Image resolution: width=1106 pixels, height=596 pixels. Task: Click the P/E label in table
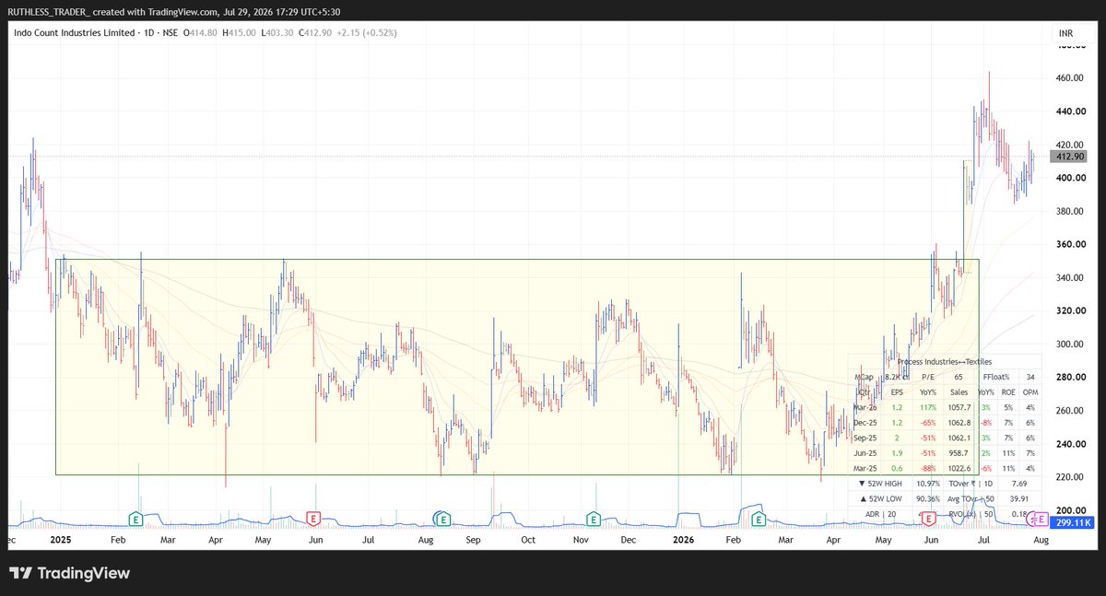click(x=927, y=376)
